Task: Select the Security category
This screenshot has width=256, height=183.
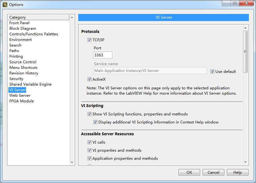Action: [x=16, y=79]
